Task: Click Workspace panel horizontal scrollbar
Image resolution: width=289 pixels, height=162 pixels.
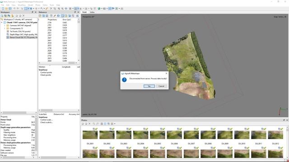Action: click(19, 112)
